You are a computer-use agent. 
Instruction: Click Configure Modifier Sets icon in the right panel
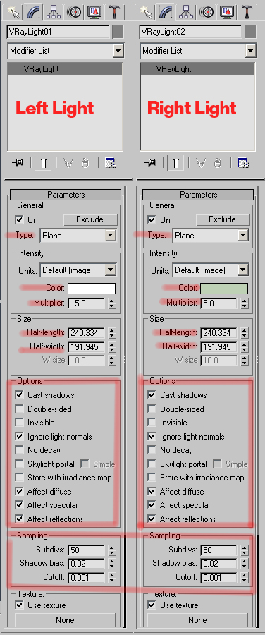(242, 163)
